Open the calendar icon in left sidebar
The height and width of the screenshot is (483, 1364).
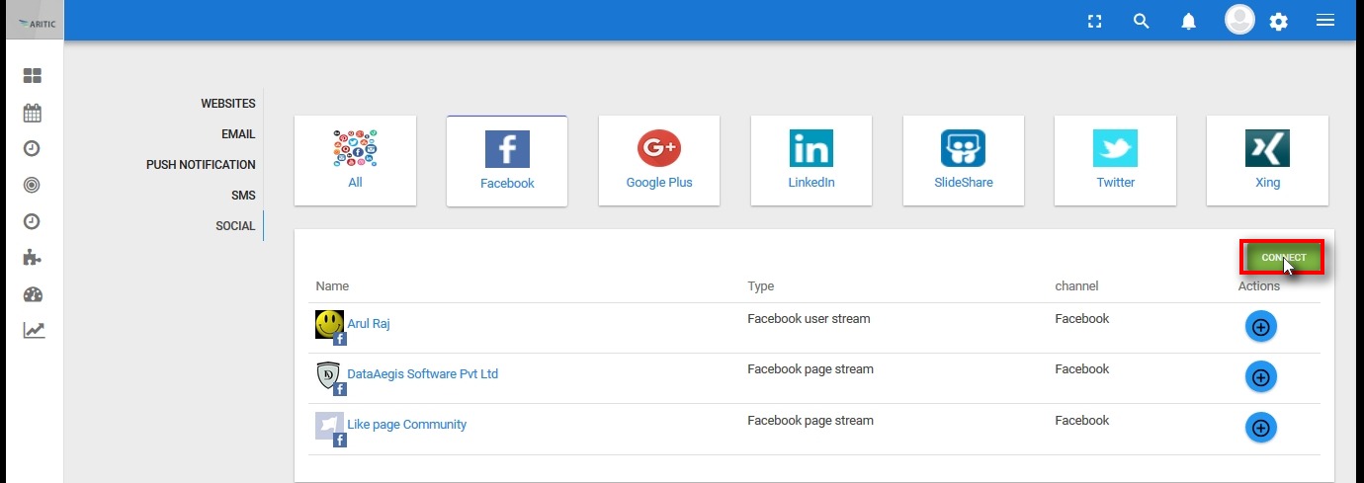33,113
